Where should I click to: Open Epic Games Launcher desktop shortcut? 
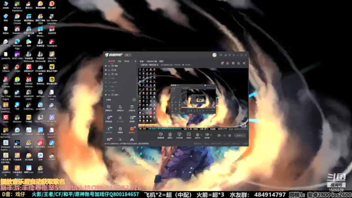[52, 19]
